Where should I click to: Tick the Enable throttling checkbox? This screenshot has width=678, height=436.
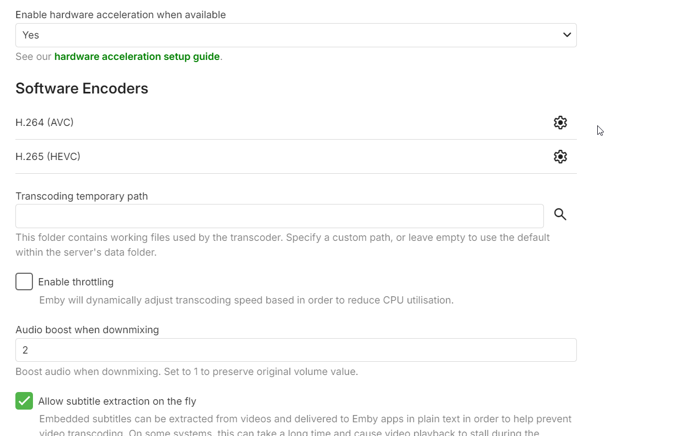[x=24, y=282]
